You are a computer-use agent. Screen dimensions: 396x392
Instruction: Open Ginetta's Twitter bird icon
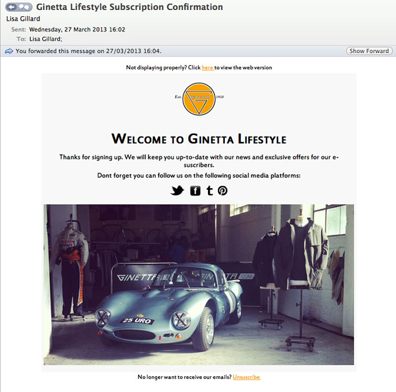click(x=177, y=190)
